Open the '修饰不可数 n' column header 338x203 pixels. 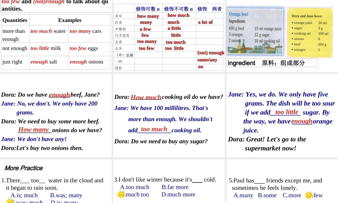pos(178,8)
